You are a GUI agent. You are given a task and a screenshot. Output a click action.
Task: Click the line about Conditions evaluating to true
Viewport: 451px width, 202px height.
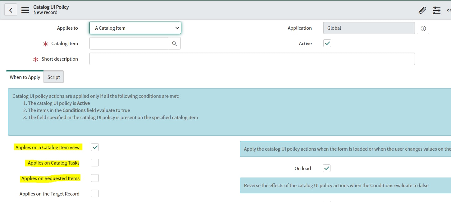coord(79,110)
